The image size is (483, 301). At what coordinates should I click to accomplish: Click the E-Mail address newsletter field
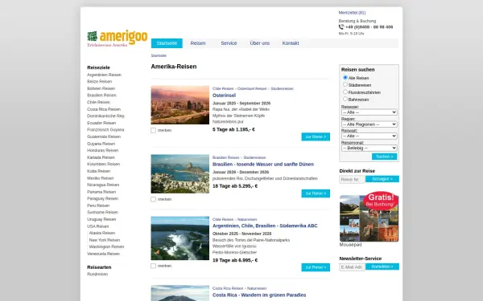pos(352,267)
